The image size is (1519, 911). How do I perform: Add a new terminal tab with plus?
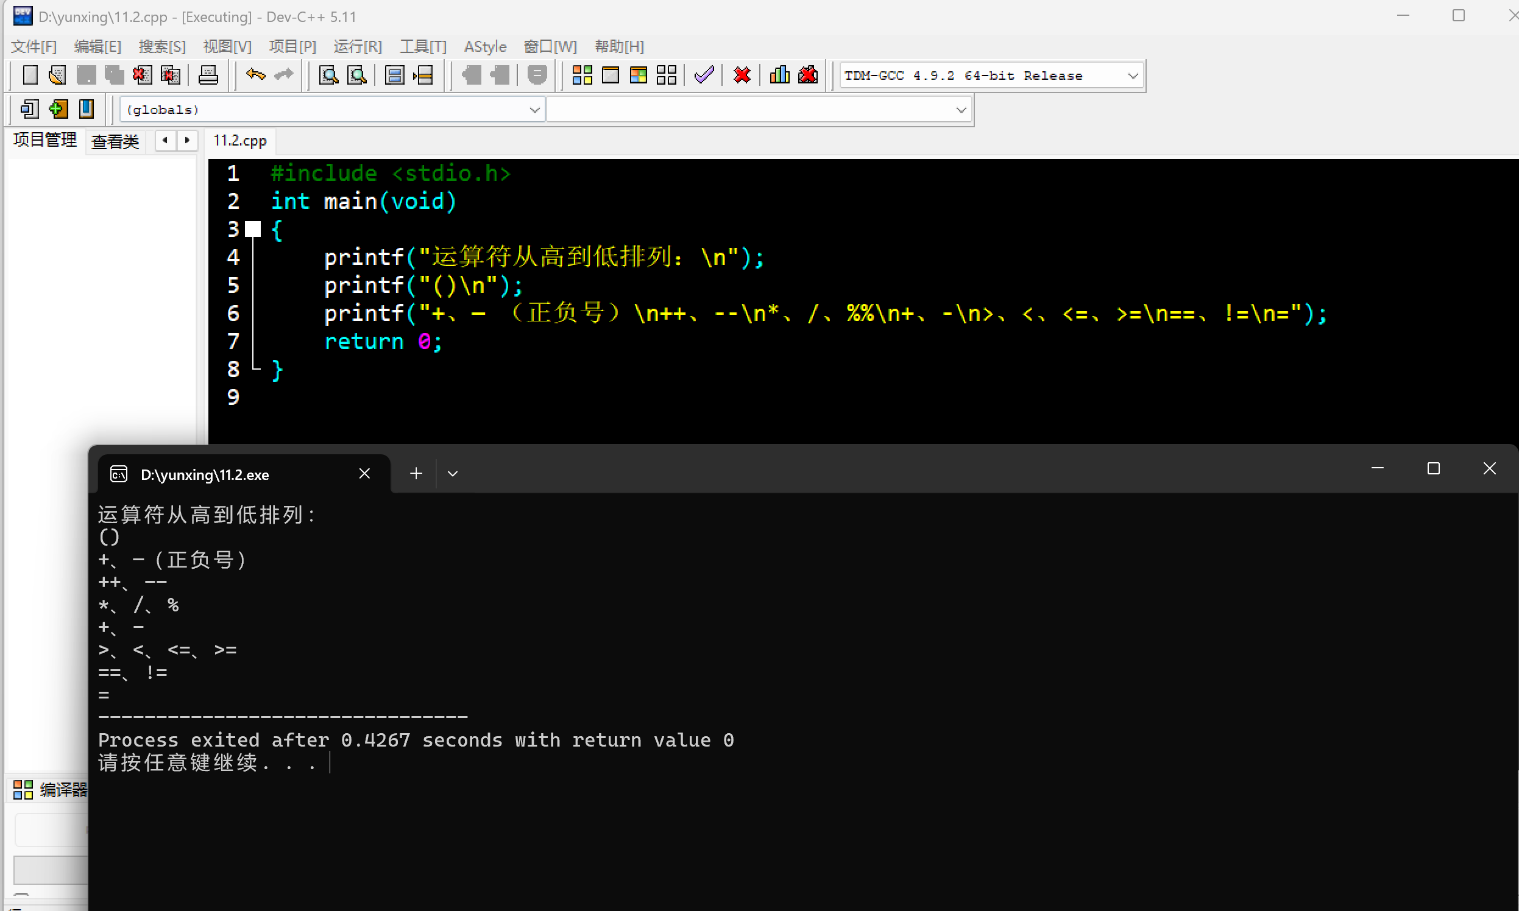(x=416, y=474)
